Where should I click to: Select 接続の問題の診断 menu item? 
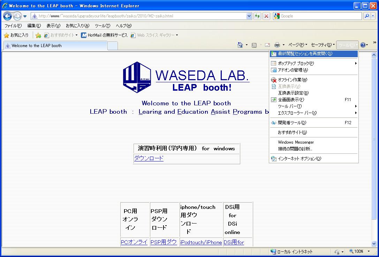click(x=314, y=149)
